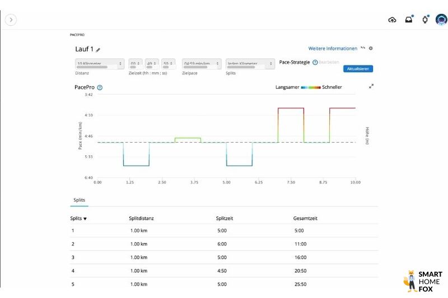448x298 pixels.
Task: Open the inbox tray icon
Action: tap(409, 20)
